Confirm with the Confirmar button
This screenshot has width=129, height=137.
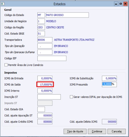(x=97, y=131)
